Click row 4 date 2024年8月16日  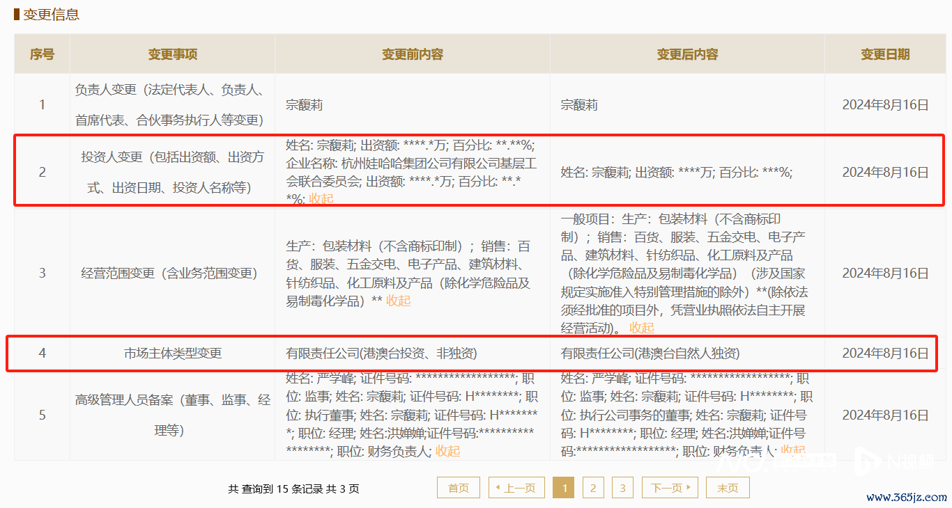pyautogui.click(x=885, y=354)
